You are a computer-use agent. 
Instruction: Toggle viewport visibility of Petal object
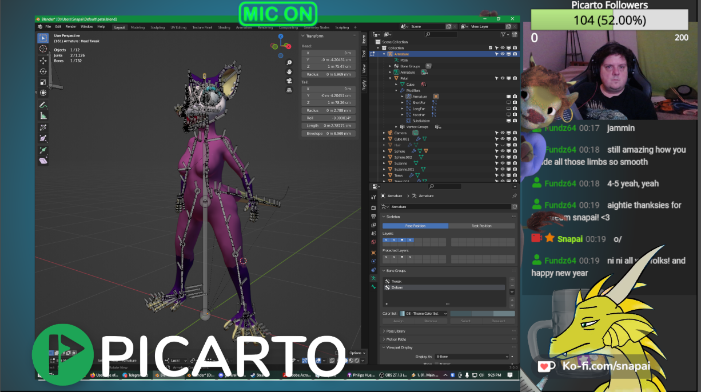(x=503, y=78)
